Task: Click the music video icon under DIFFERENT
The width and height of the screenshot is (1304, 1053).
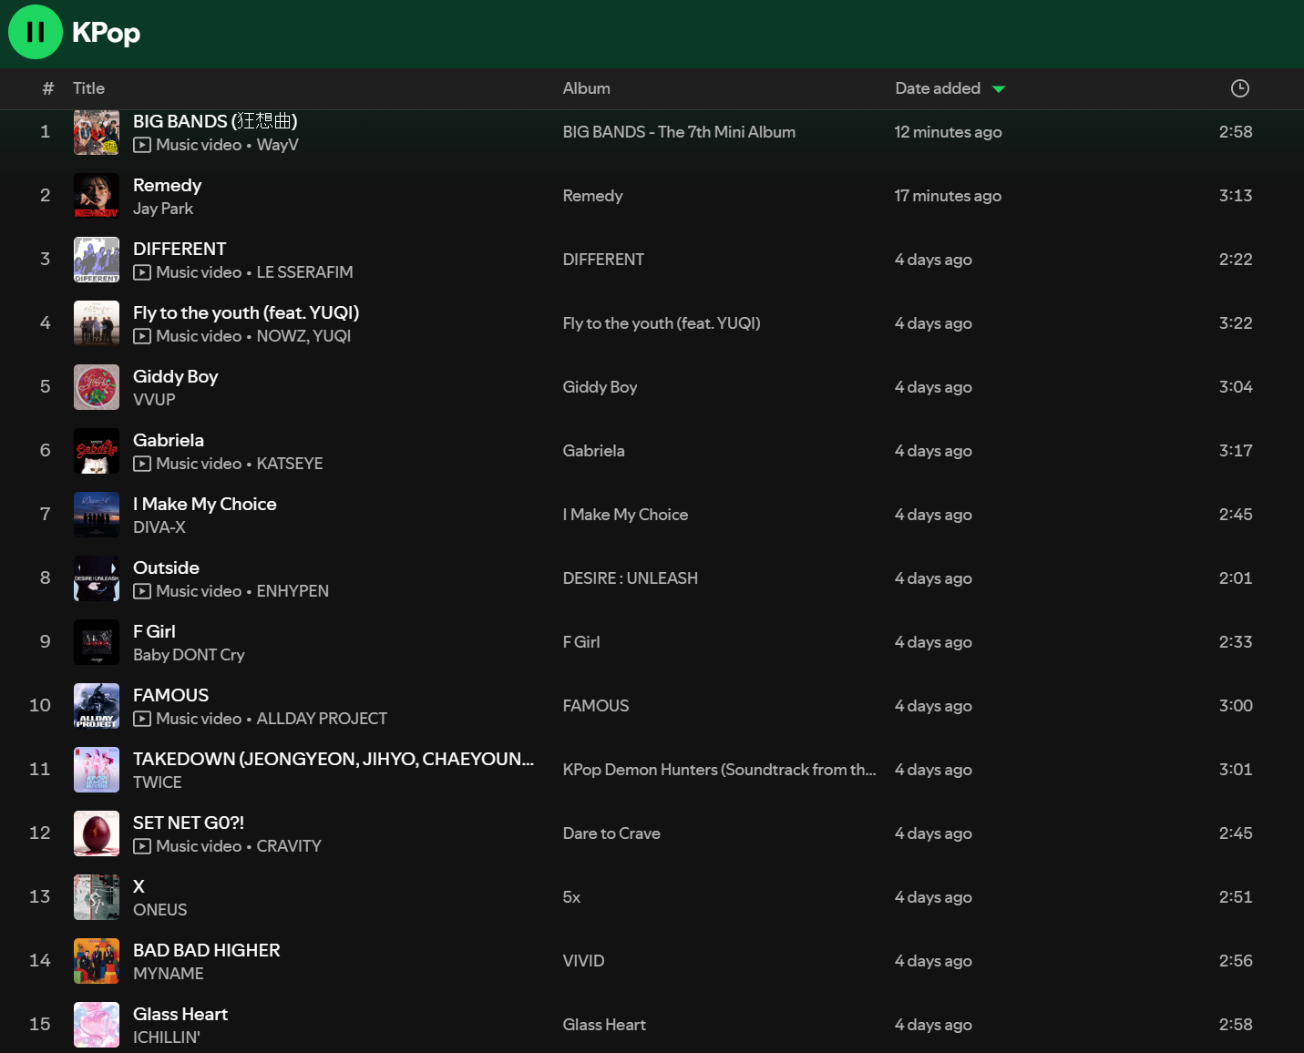Action: coord(142,272)
